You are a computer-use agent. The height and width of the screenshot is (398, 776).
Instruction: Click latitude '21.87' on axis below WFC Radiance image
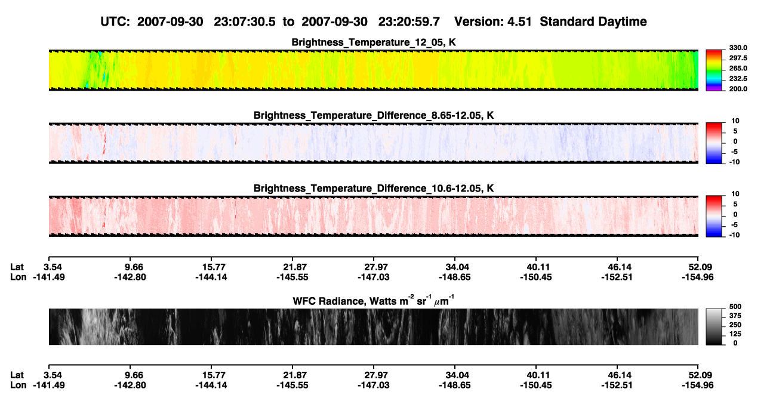[x=292, y=375]
